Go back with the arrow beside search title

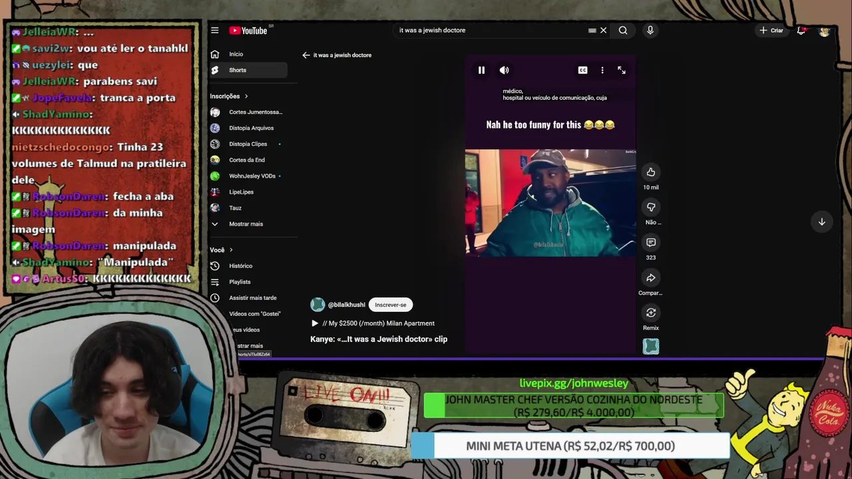(x=306, y=55)
